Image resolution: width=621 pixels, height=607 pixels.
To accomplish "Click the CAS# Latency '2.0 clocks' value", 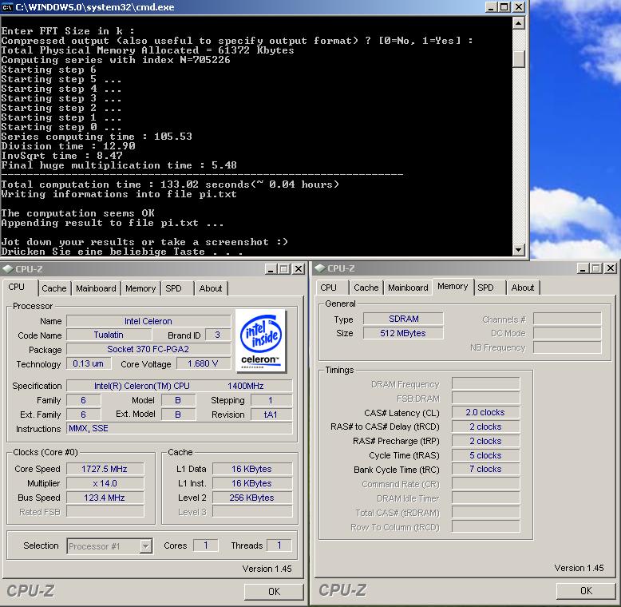I will (x=485, y=412).
